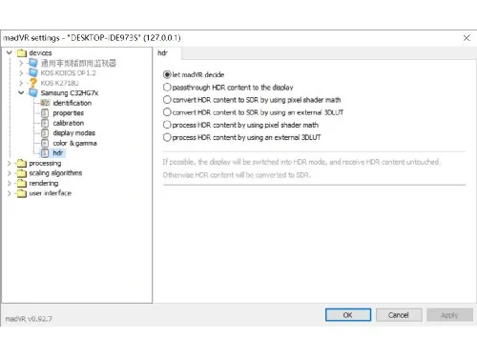This screenshot has height=357, width=477.
Task: Open the calibration tree item
Action: point(69,123)
